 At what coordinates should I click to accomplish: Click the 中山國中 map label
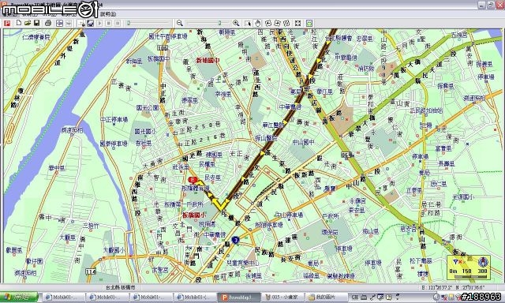[x=303, y=142]
